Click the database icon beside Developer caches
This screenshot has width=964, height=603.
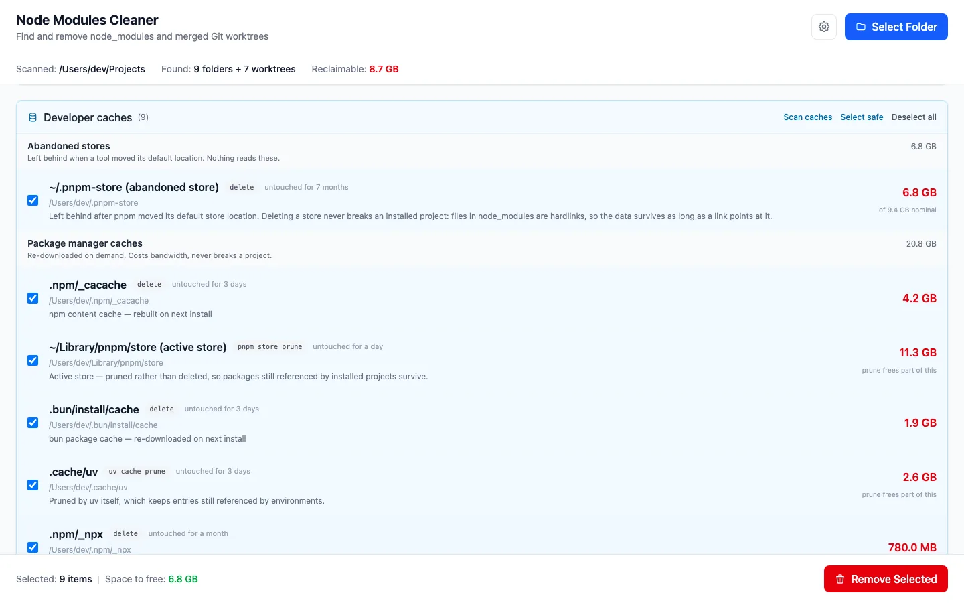coord(33,117)
